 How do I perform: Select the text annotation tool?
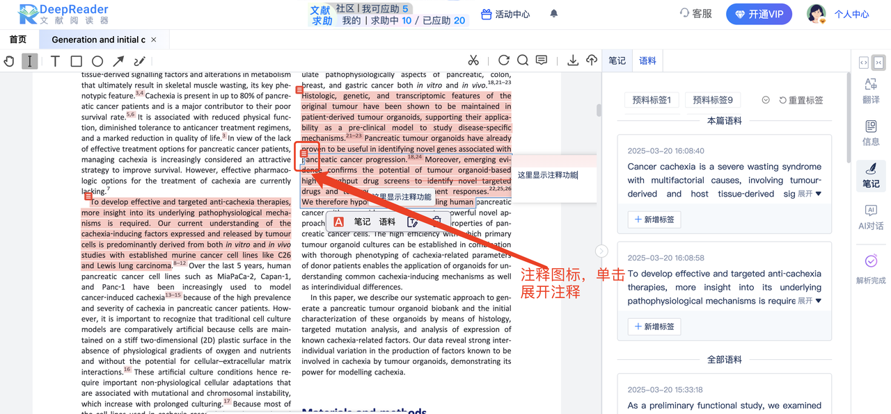(54, 61)
